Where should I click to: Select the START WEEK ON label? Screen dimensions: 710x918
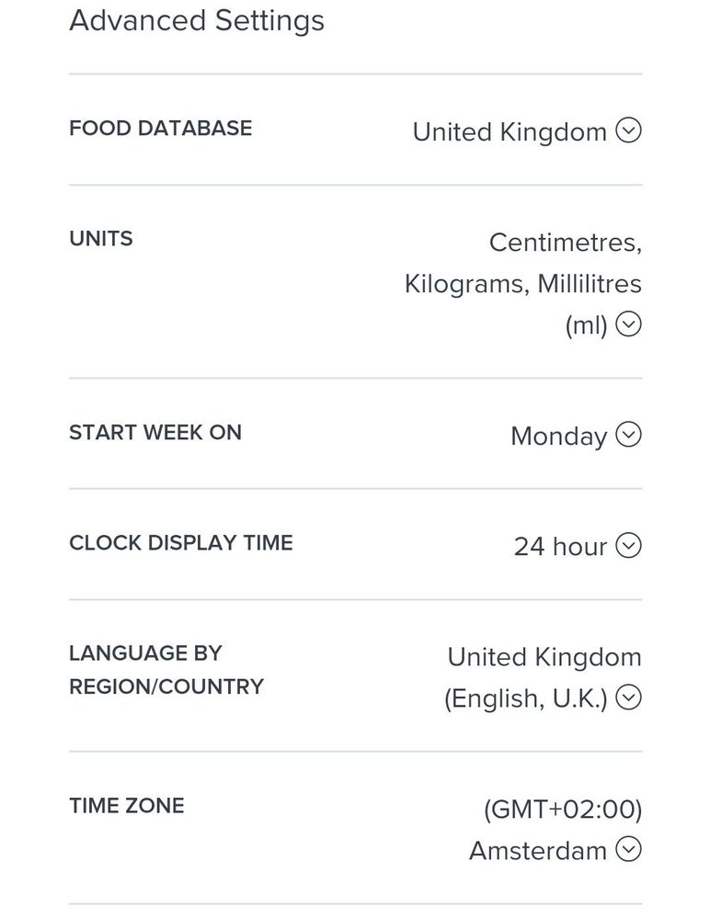(155, 433)
